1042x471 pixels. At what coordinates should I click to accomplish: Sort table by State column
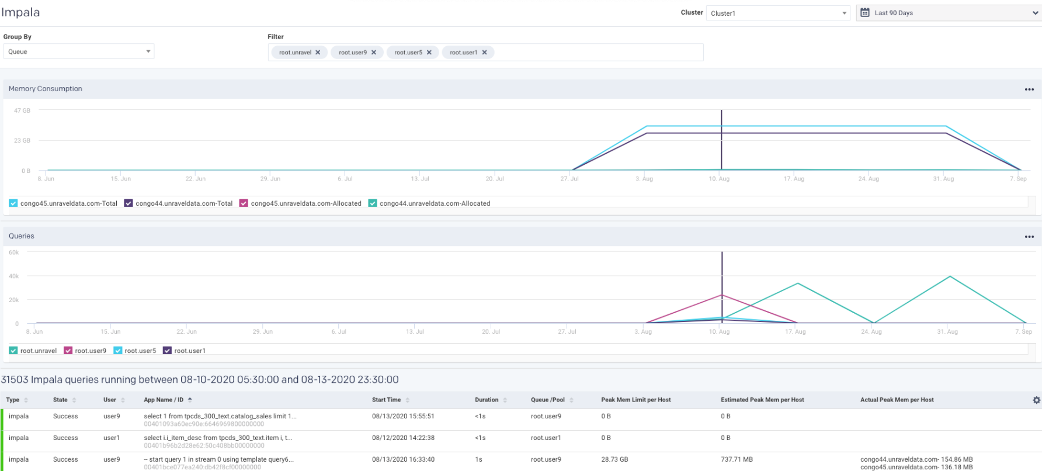pyautogui.click(x=74, y=400)
